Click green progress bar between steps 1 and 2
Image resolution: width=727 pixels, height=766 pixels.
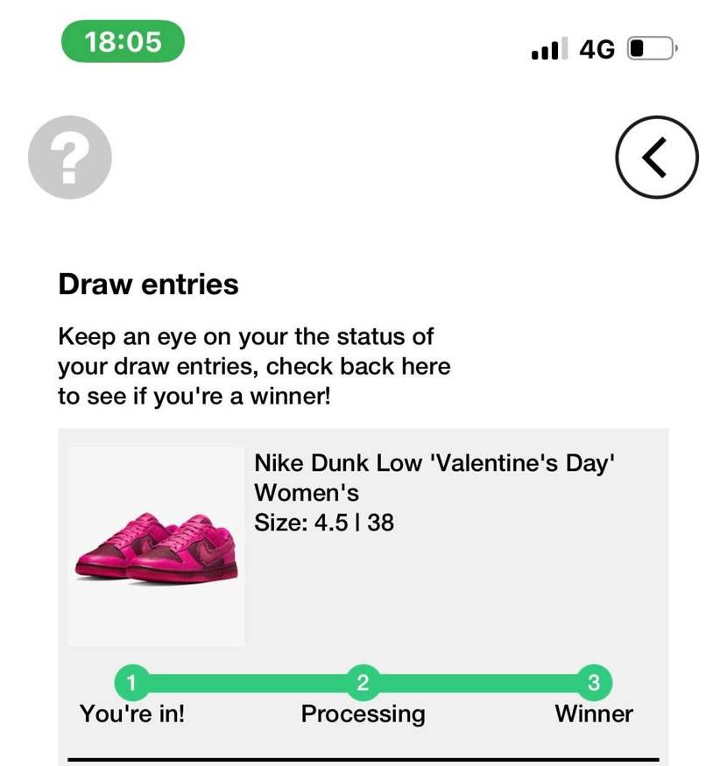(x=247, y=683)
